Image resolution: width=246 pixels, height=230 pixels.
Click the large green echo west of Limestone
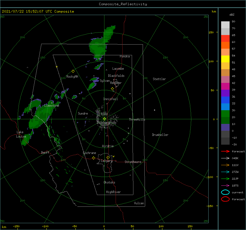click(41, 115)
